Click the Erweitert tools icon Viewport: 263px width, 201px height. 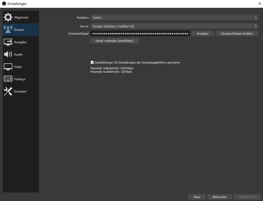coord(8,92)
